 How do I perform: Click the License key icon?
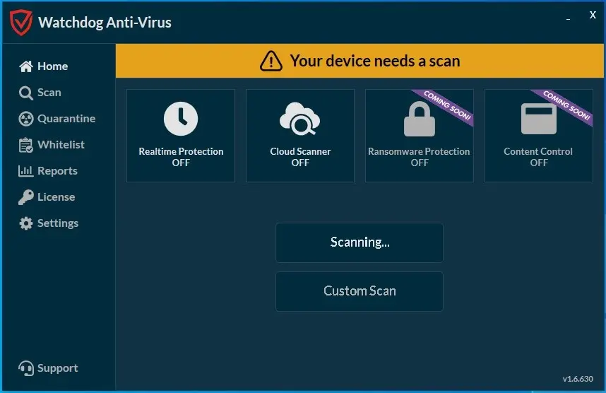click(26, 197)
